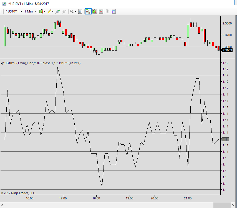The height and width of the screenshot is (208, 237).
Task: Click the 18:00 time axis label
Action: 96,198
